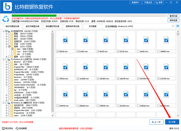Click the 暂停扫描 pause scan button
Screen dimensions: 181x131
[173, 16]
